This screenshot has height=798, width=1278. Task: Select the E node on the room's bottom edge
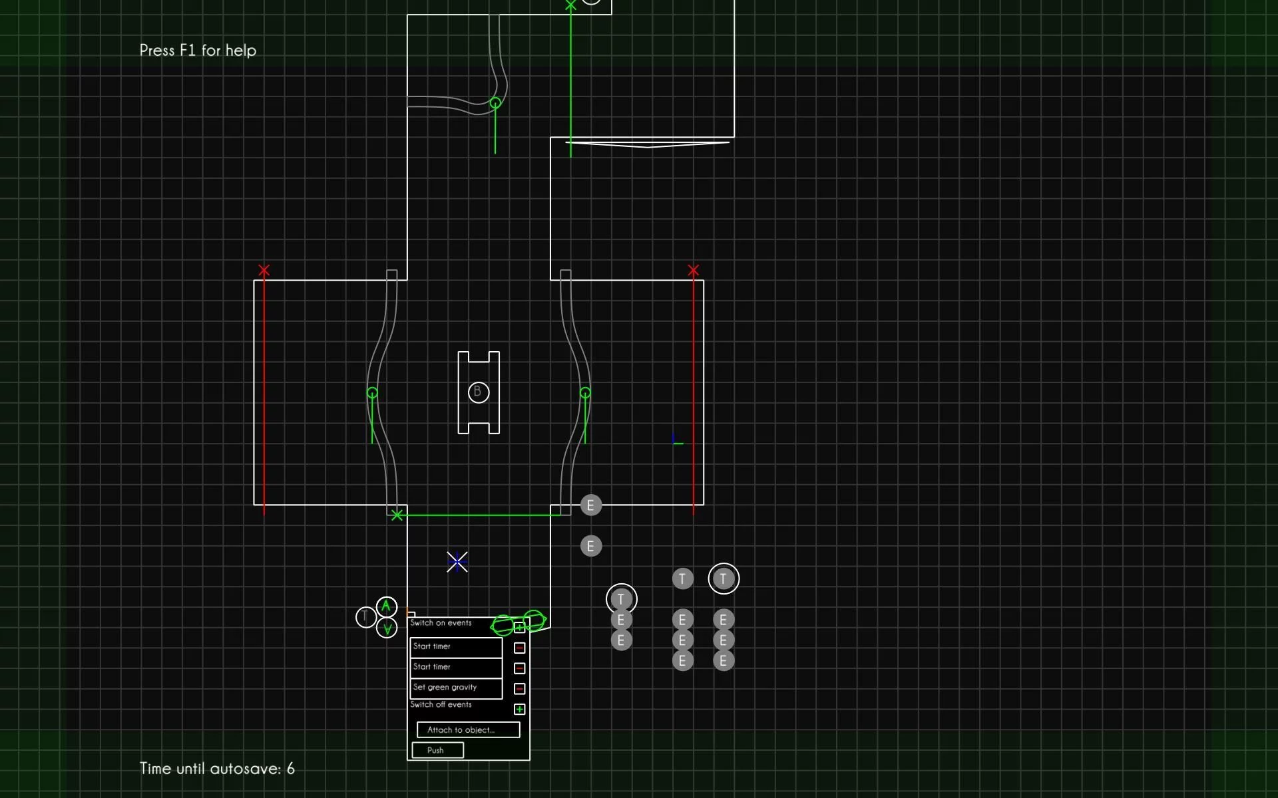[591, 505]
